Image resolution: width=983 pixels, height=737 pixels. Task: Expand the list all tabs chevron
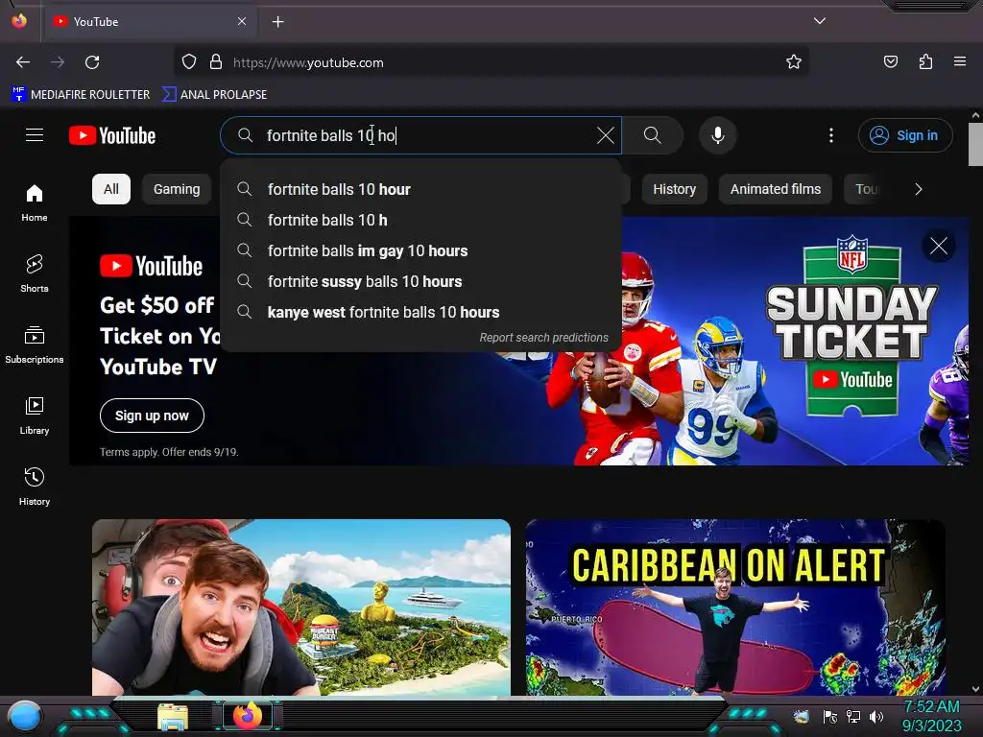pos(820,21)
